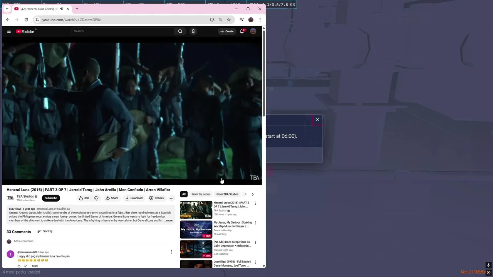The image size is (493, 277).
Task: Click the #HeneralLuna hashtag
Action: pos(45,209)
